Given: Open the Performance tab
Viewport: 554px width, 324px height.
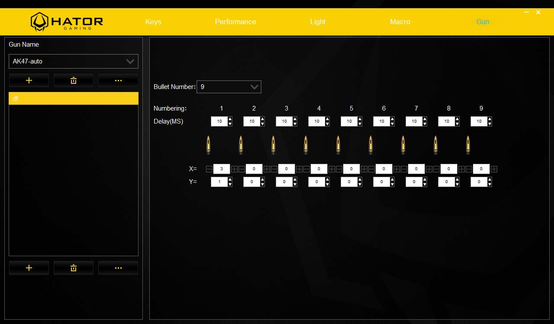Looking at the screenshot, I should point(235,22).
